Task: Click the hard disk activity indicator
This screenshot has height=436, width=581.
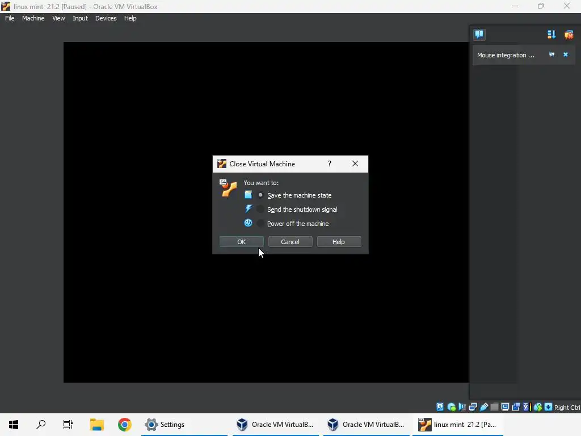Action: click(x=440, y=407)
